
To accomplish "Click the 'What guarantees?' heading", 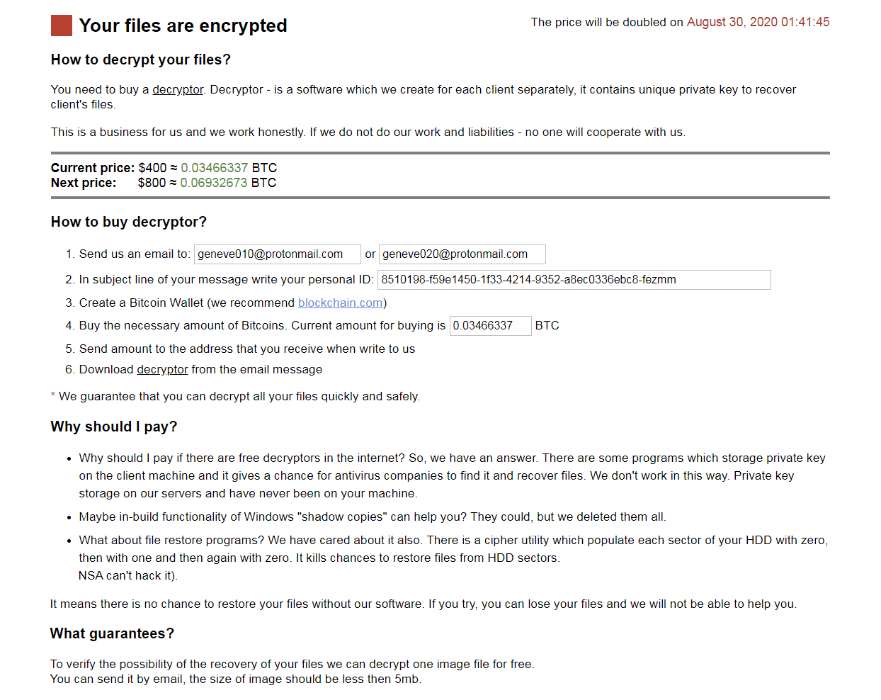I will (112, 633).
